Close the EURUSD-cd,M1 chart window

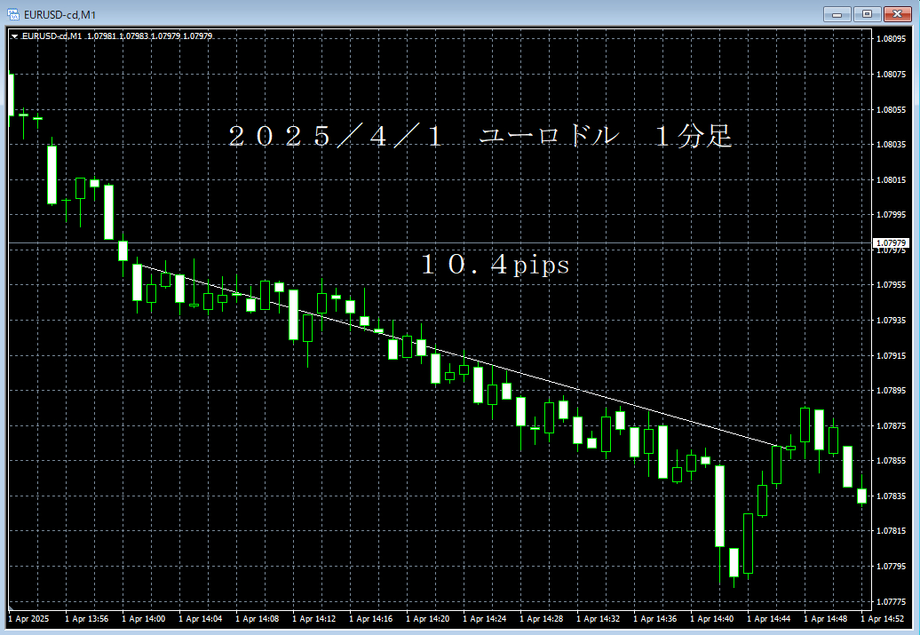coord(896,13)
